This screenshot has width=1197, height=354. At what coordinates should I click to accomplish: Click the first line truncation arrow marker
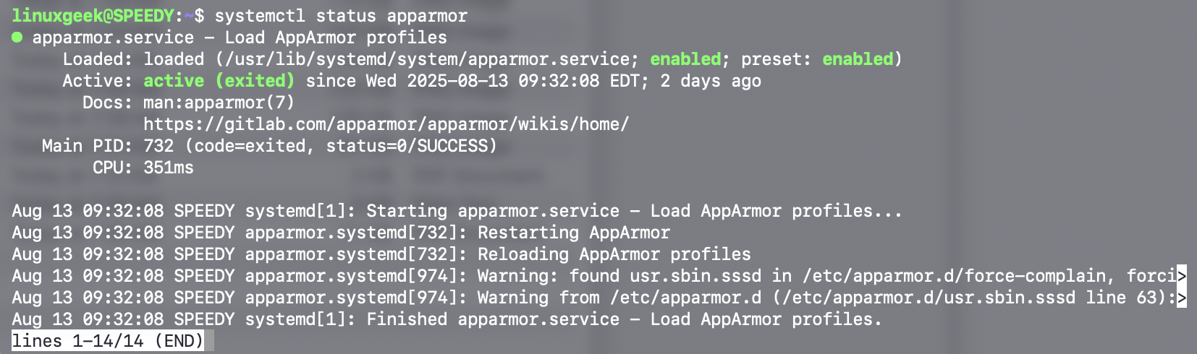1182,275
